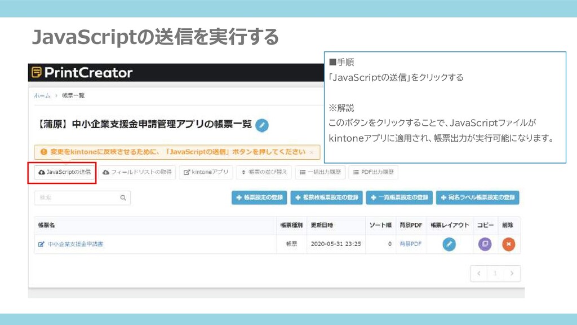Click フィールドリストの取得 button
Image resolution: width=577 pixels, height=325 pixels.
(137, 172)
